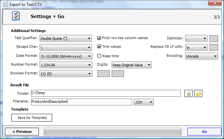The height and width of the screenshot is (139, 224).
Task: Click the export progress bar
Action: coord(113,132)
